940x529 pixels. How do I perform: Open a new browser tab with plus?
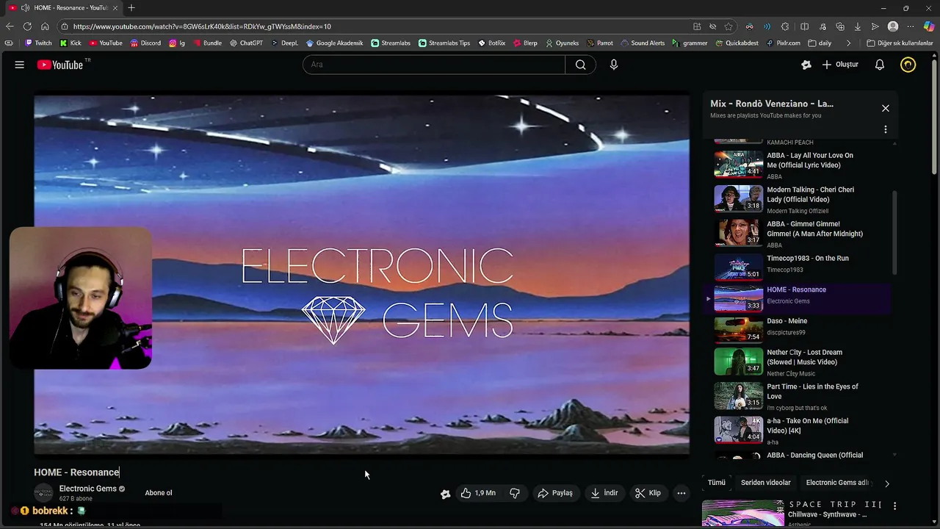pyautogui.click(x=131, y=8)
